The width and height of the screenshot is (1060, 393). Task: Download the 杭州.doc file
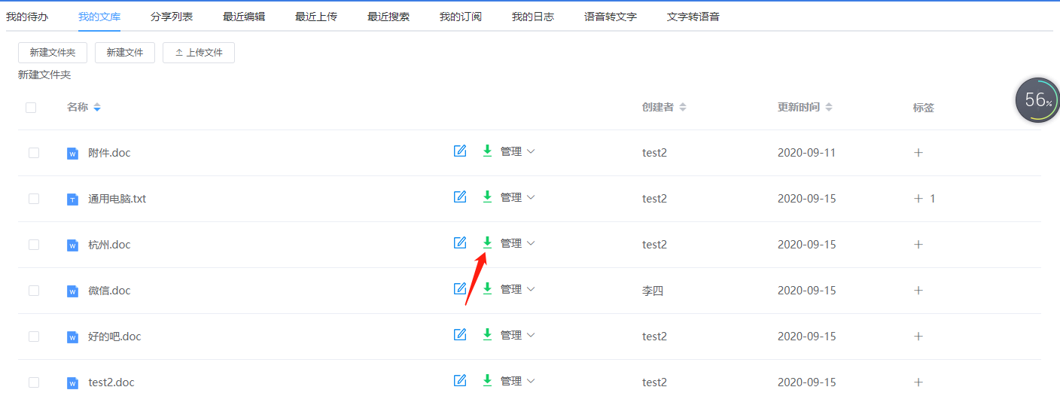coord(487,242)
